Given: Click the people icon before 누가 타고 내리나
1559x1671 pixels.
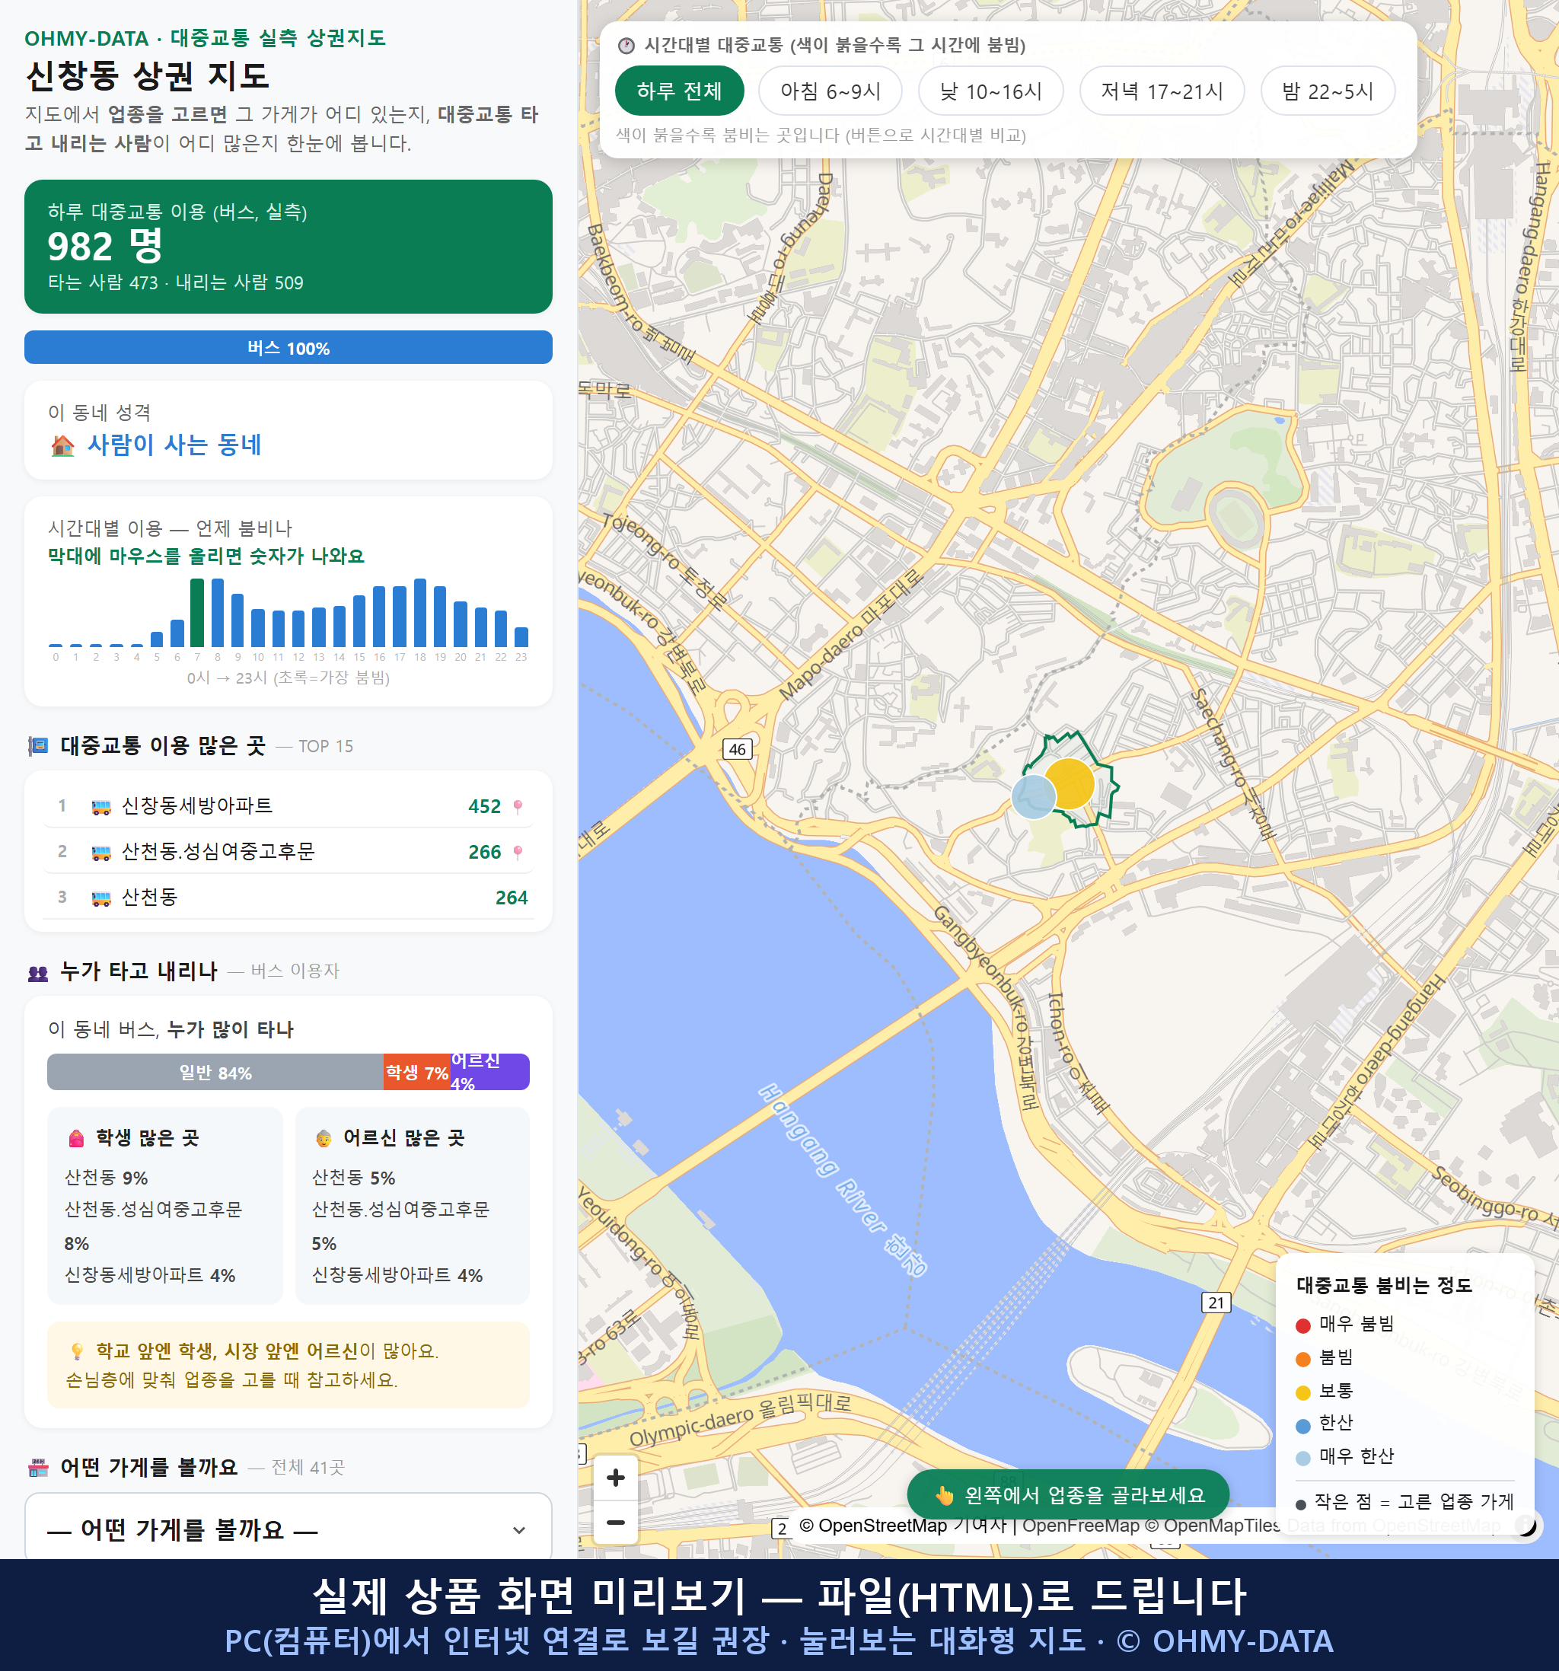Looking at the screenshot, I should pos(38,974).
